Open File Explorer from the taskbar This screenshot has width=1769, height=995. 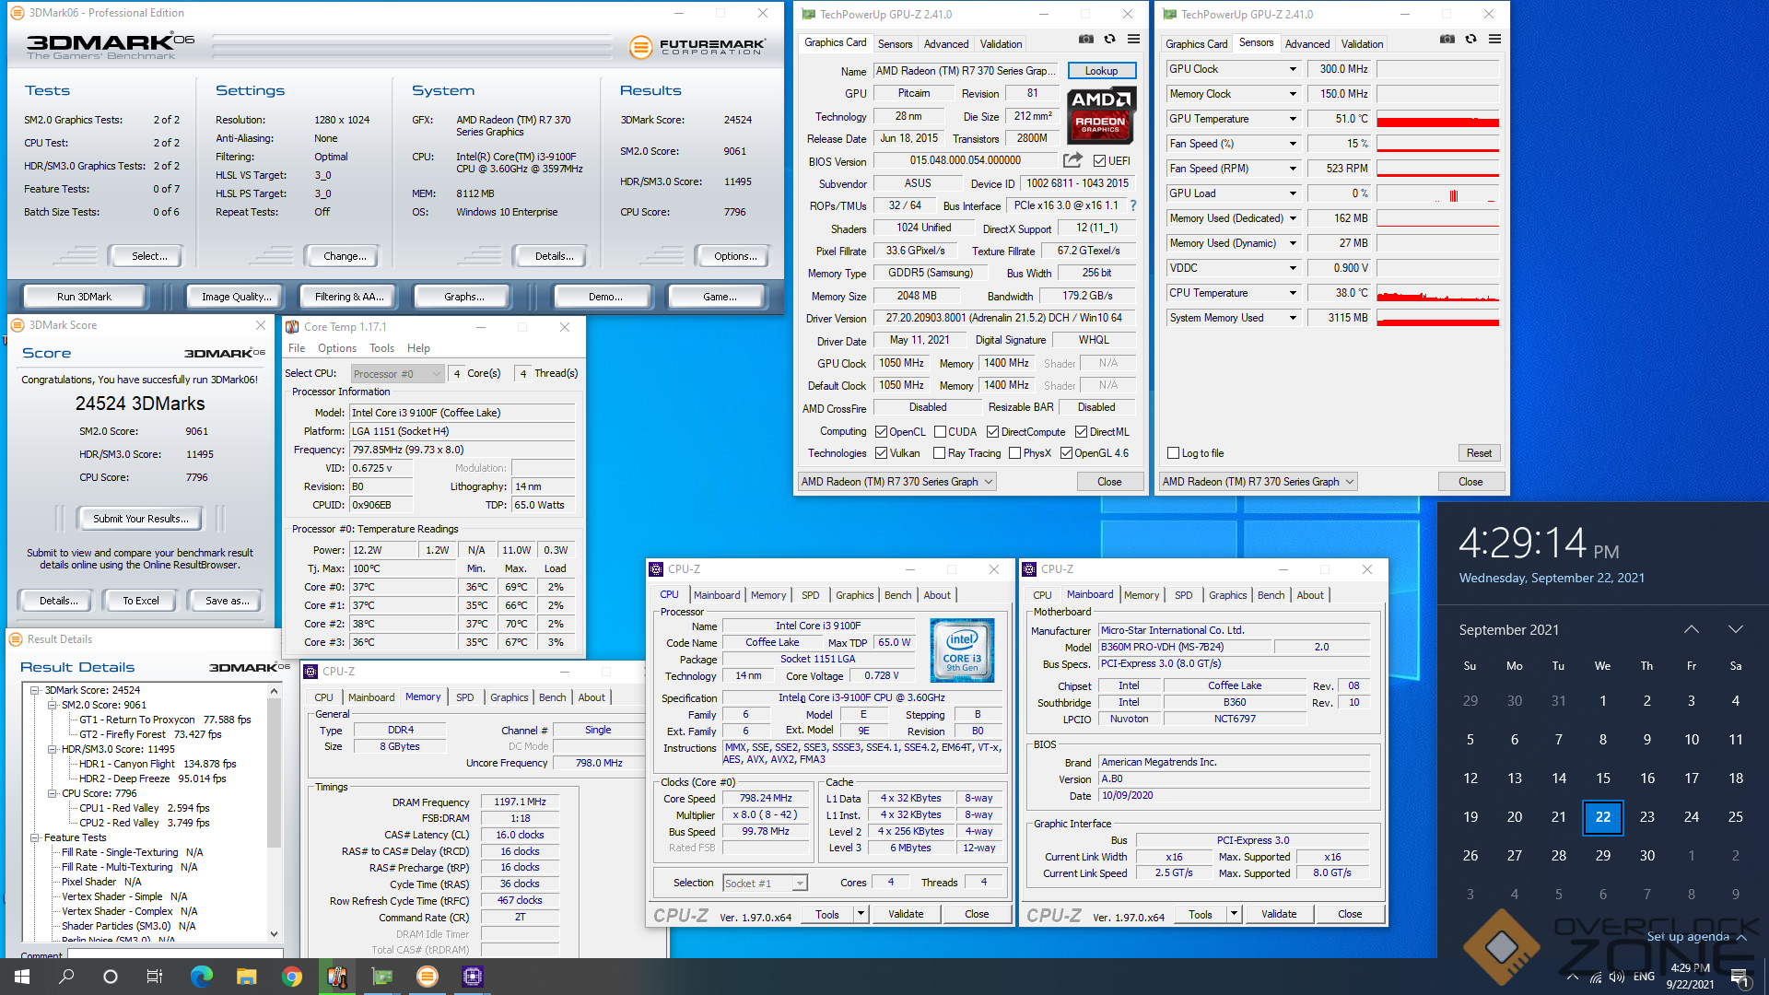(x=246, y=977)
